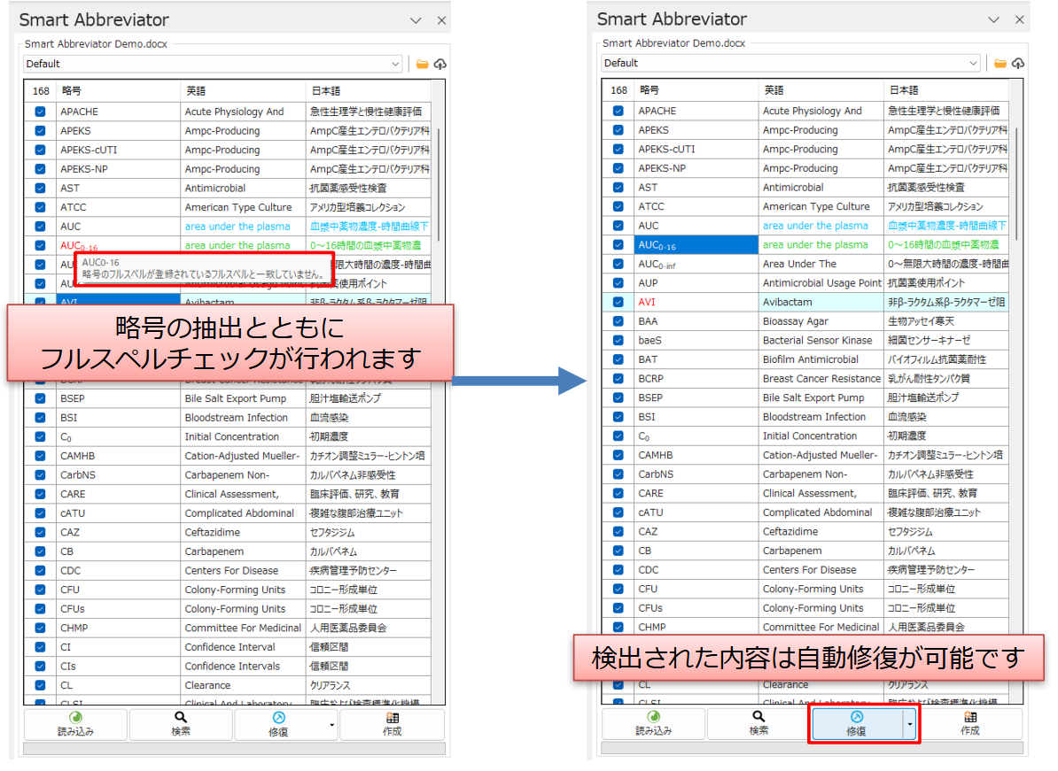The image size is (1058, 771).
Task: Select the red AVI cell in right panel
Action: (x=695, y=302)
